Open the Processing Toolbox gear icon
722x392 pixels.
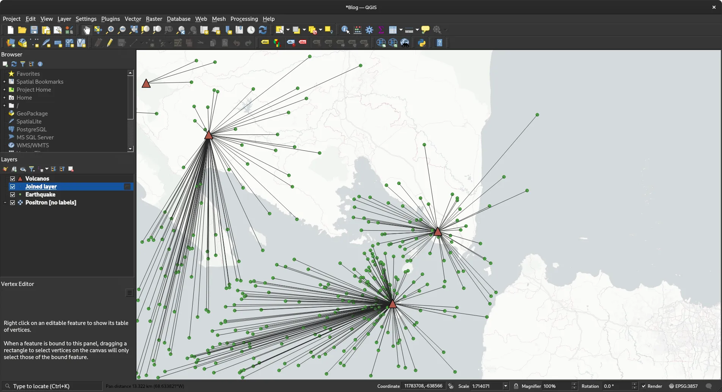pyautogui.click(x=369, y=30)
